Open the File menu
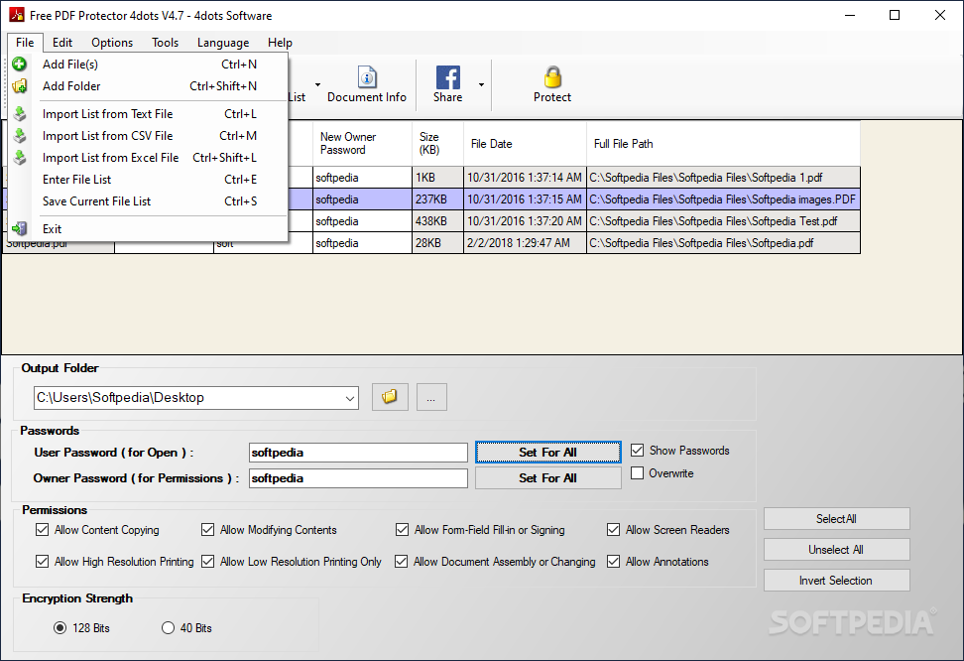Image resolution: width=964 pixels, height=661 pixels. click(25, 43)
